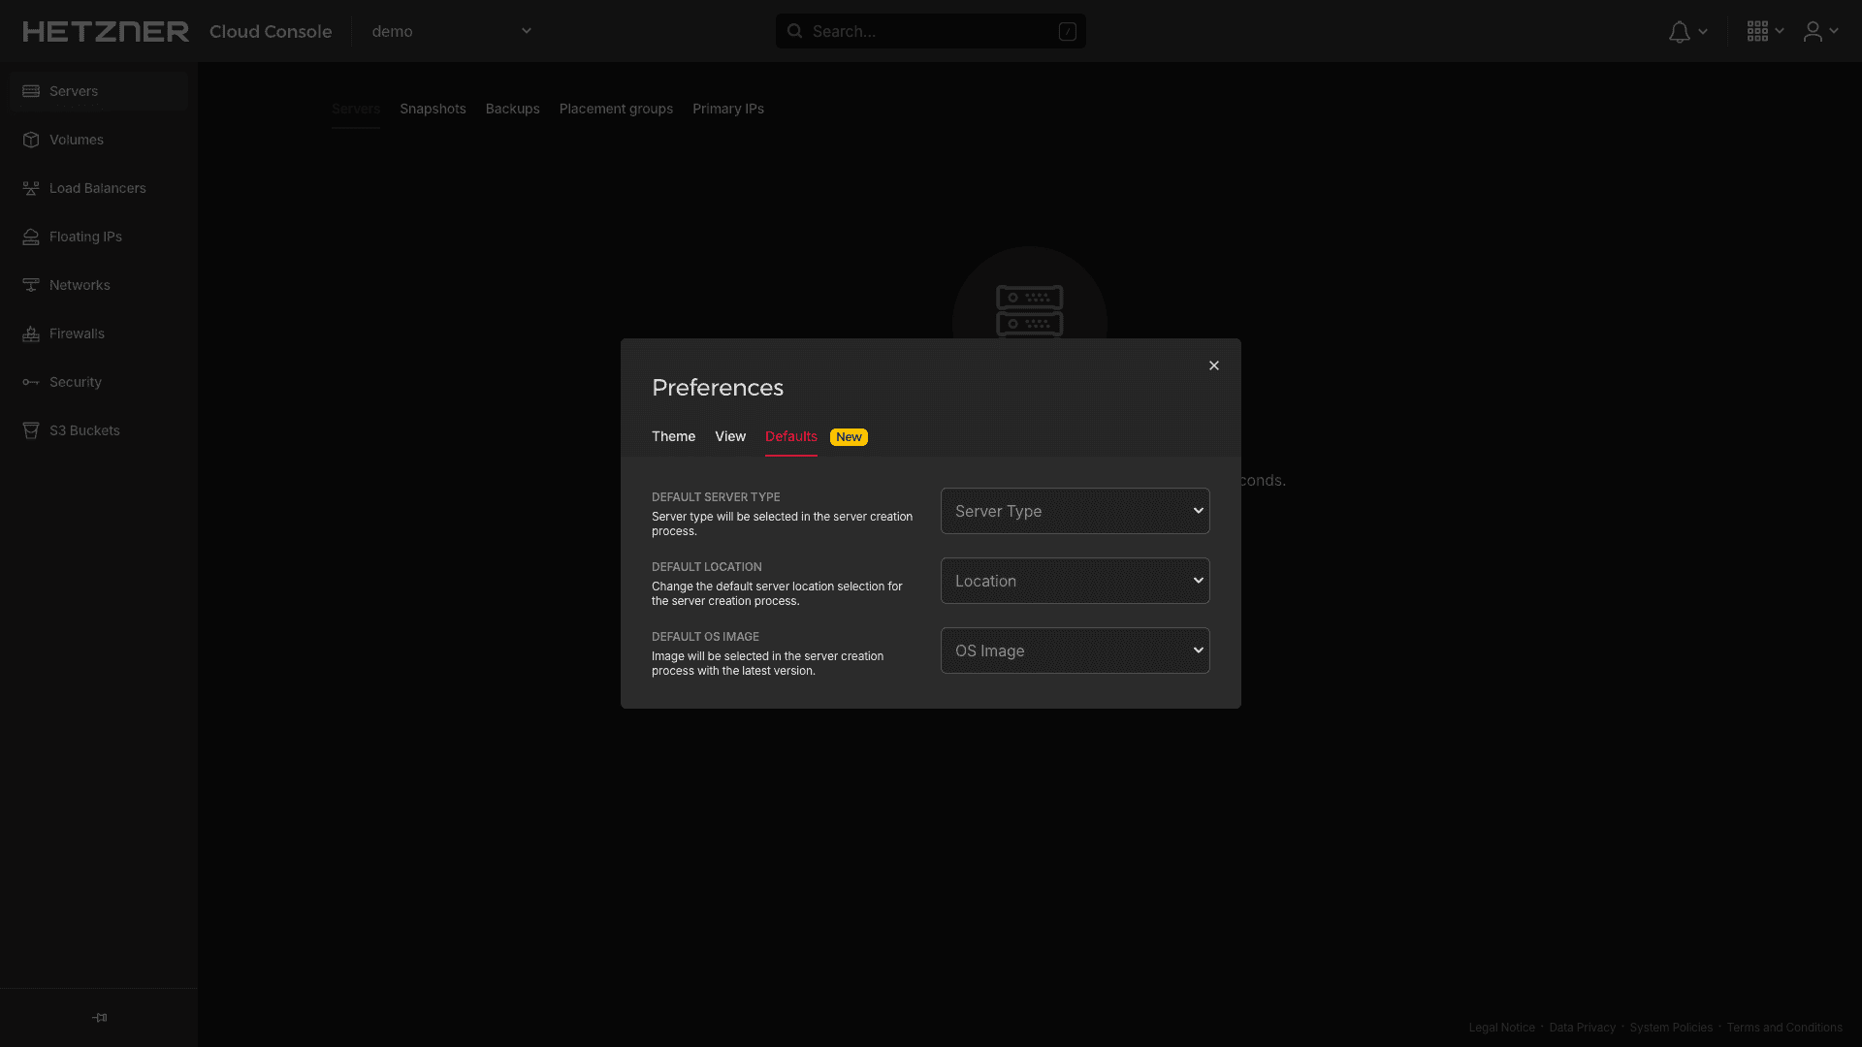
Task: Click the Servers sidebar icon
Action: click(31, 91)
